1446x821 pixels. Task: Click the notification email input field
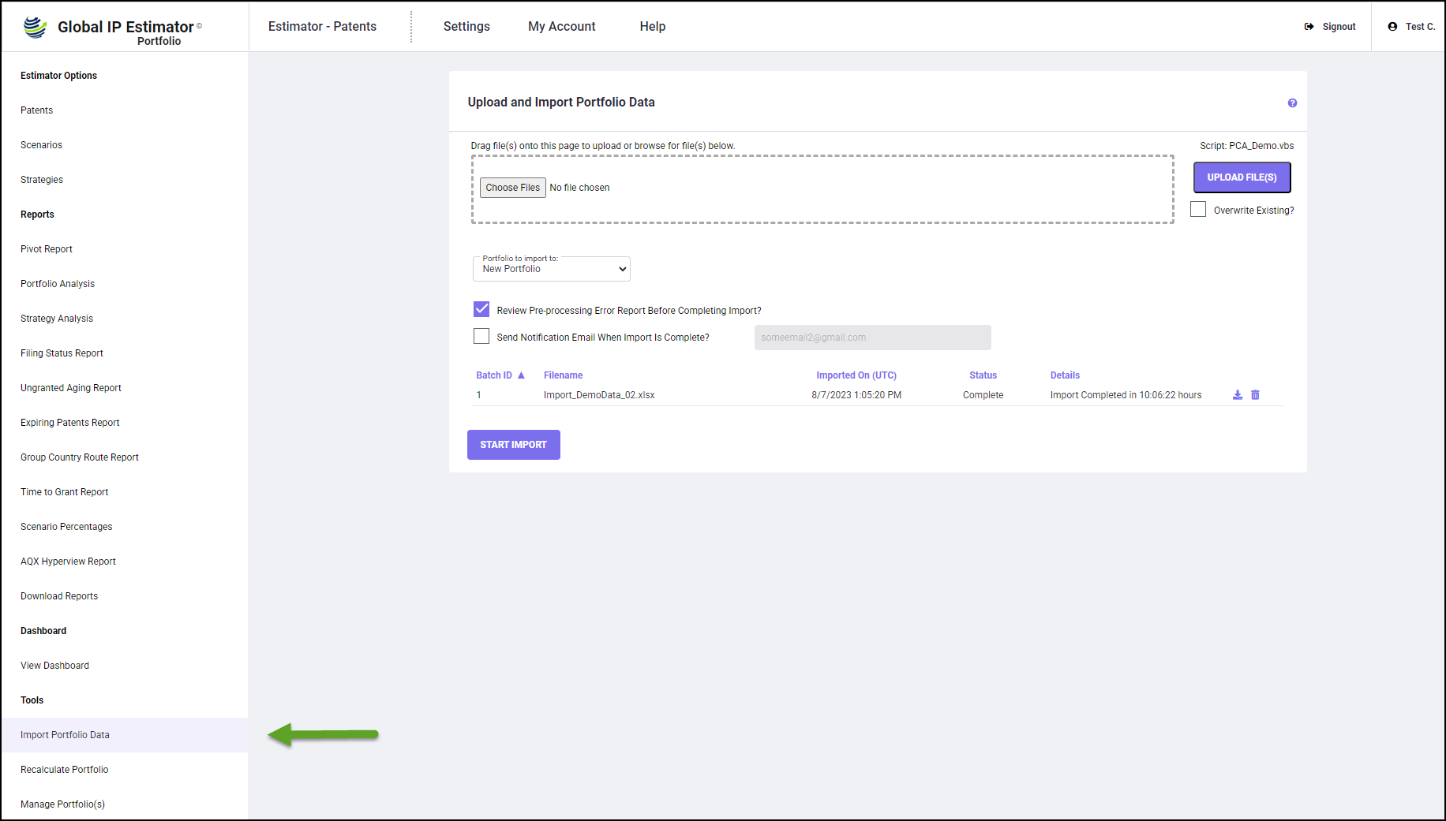pyautogui.click(x=872, y=338)
